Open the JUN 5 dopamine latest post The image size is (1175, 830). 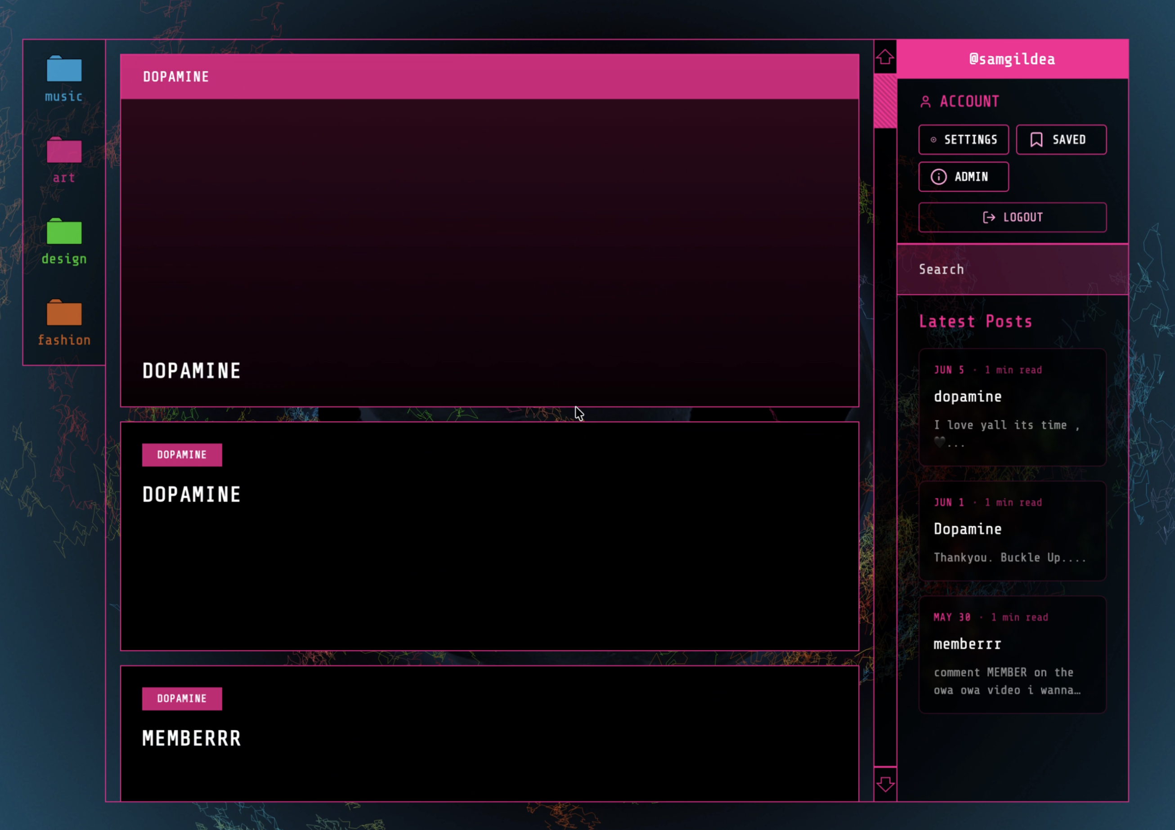point(1012,408)
